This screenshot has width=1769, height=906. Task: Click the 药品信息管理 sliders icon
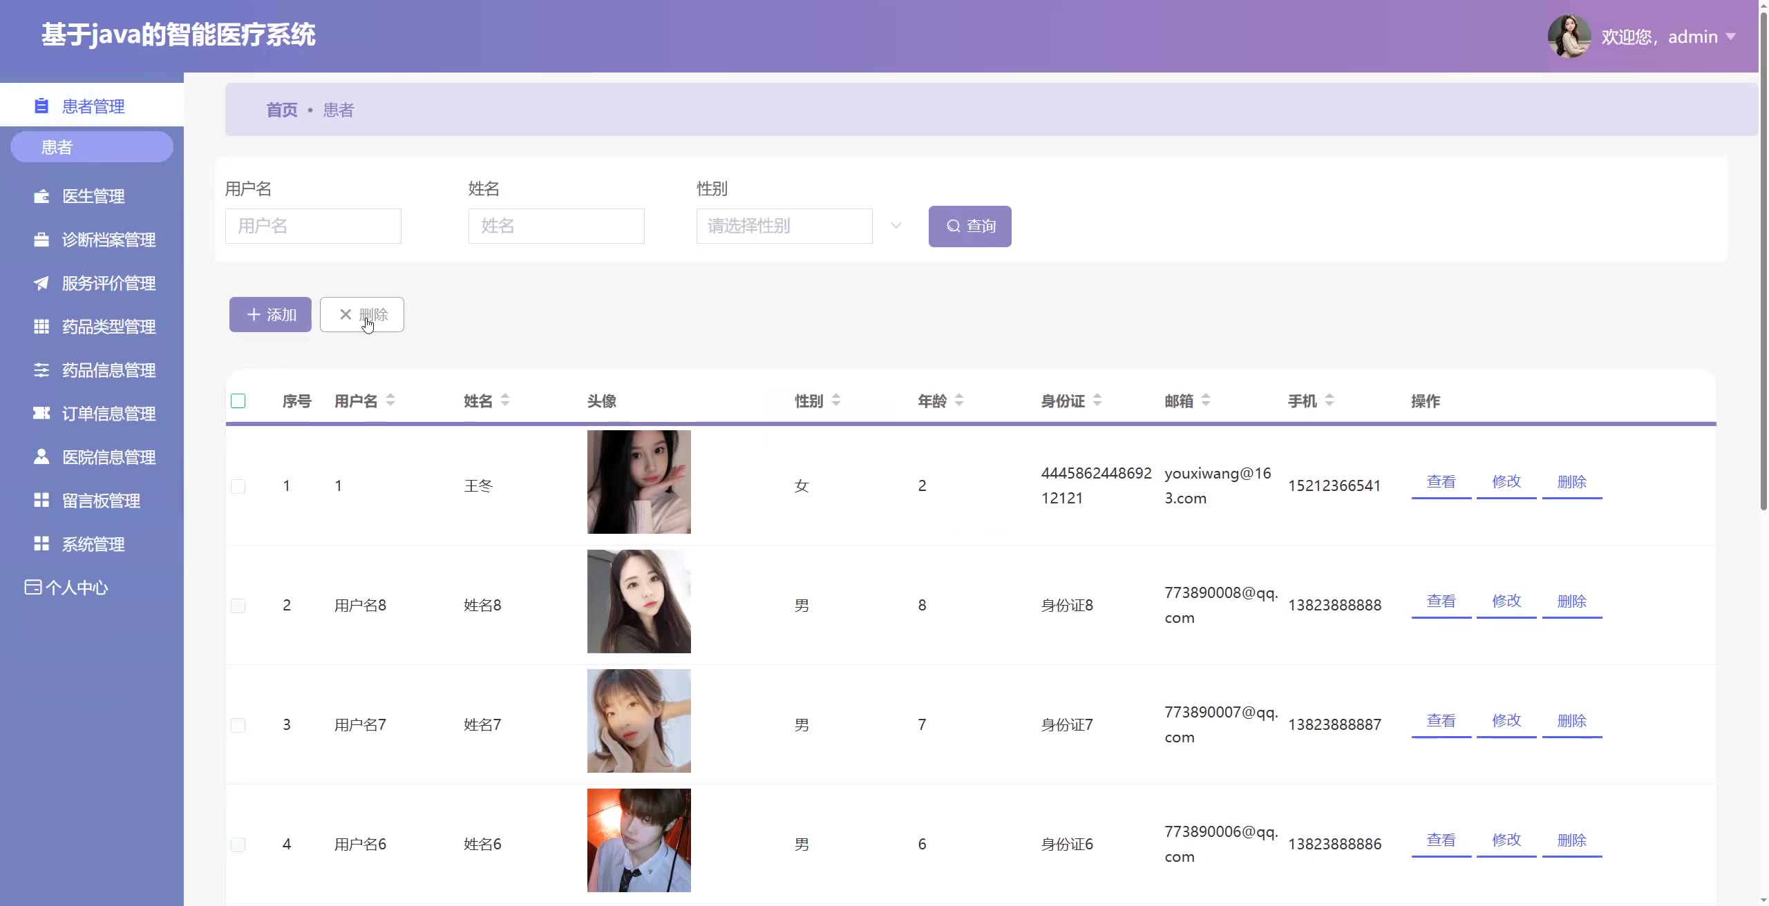click(41, 371)
